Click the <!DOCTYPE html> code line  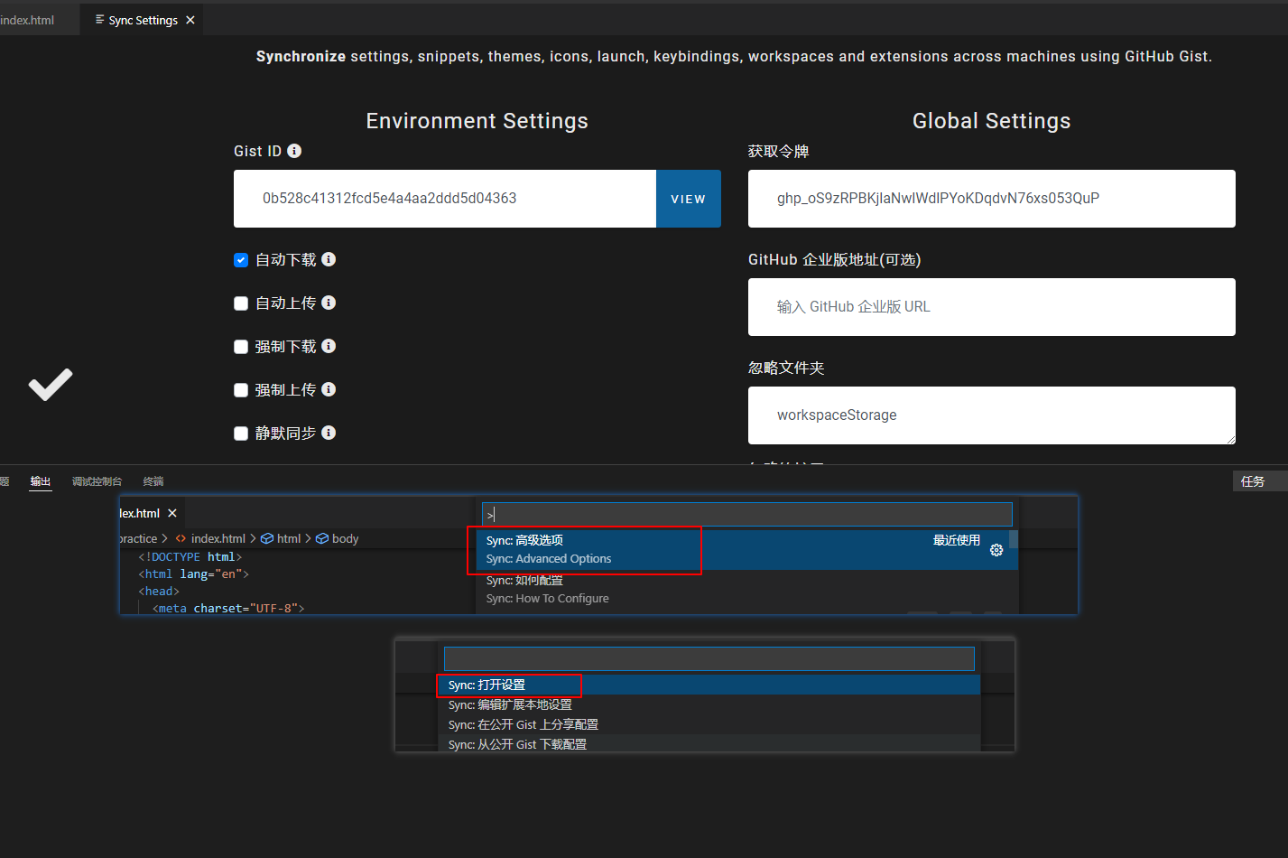pos(190,557)
